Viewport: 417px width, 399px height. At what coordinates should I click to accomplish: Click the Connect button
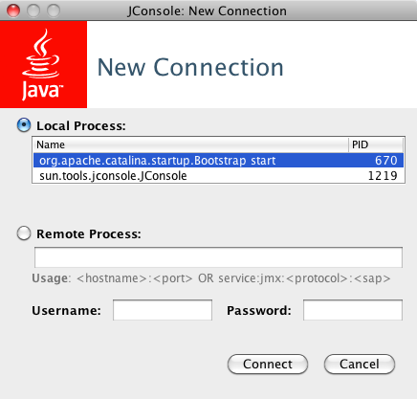[268, 364]
